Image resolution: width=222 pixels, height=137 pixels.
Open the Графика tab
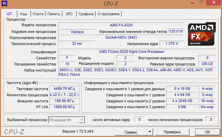pos(86,14)
